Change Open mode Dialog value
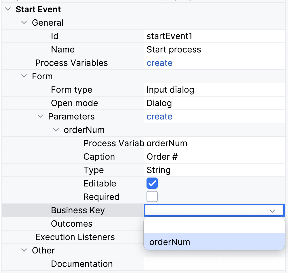The height and width of the screenshot is (273, 288). click(x=214, y=103)
